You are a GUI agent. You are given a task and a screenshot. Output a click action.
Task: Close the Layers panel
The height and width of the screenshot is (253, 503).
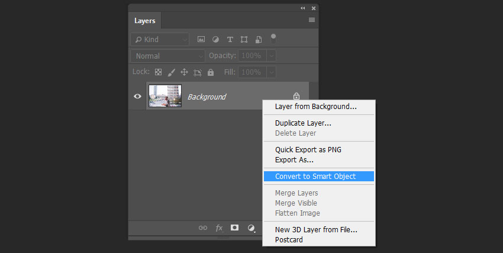pyautogui.click(x=314, y=8)
